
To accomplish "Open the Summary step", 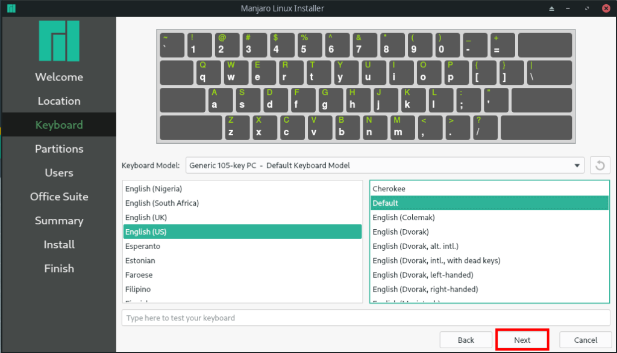I will [59, 221].
